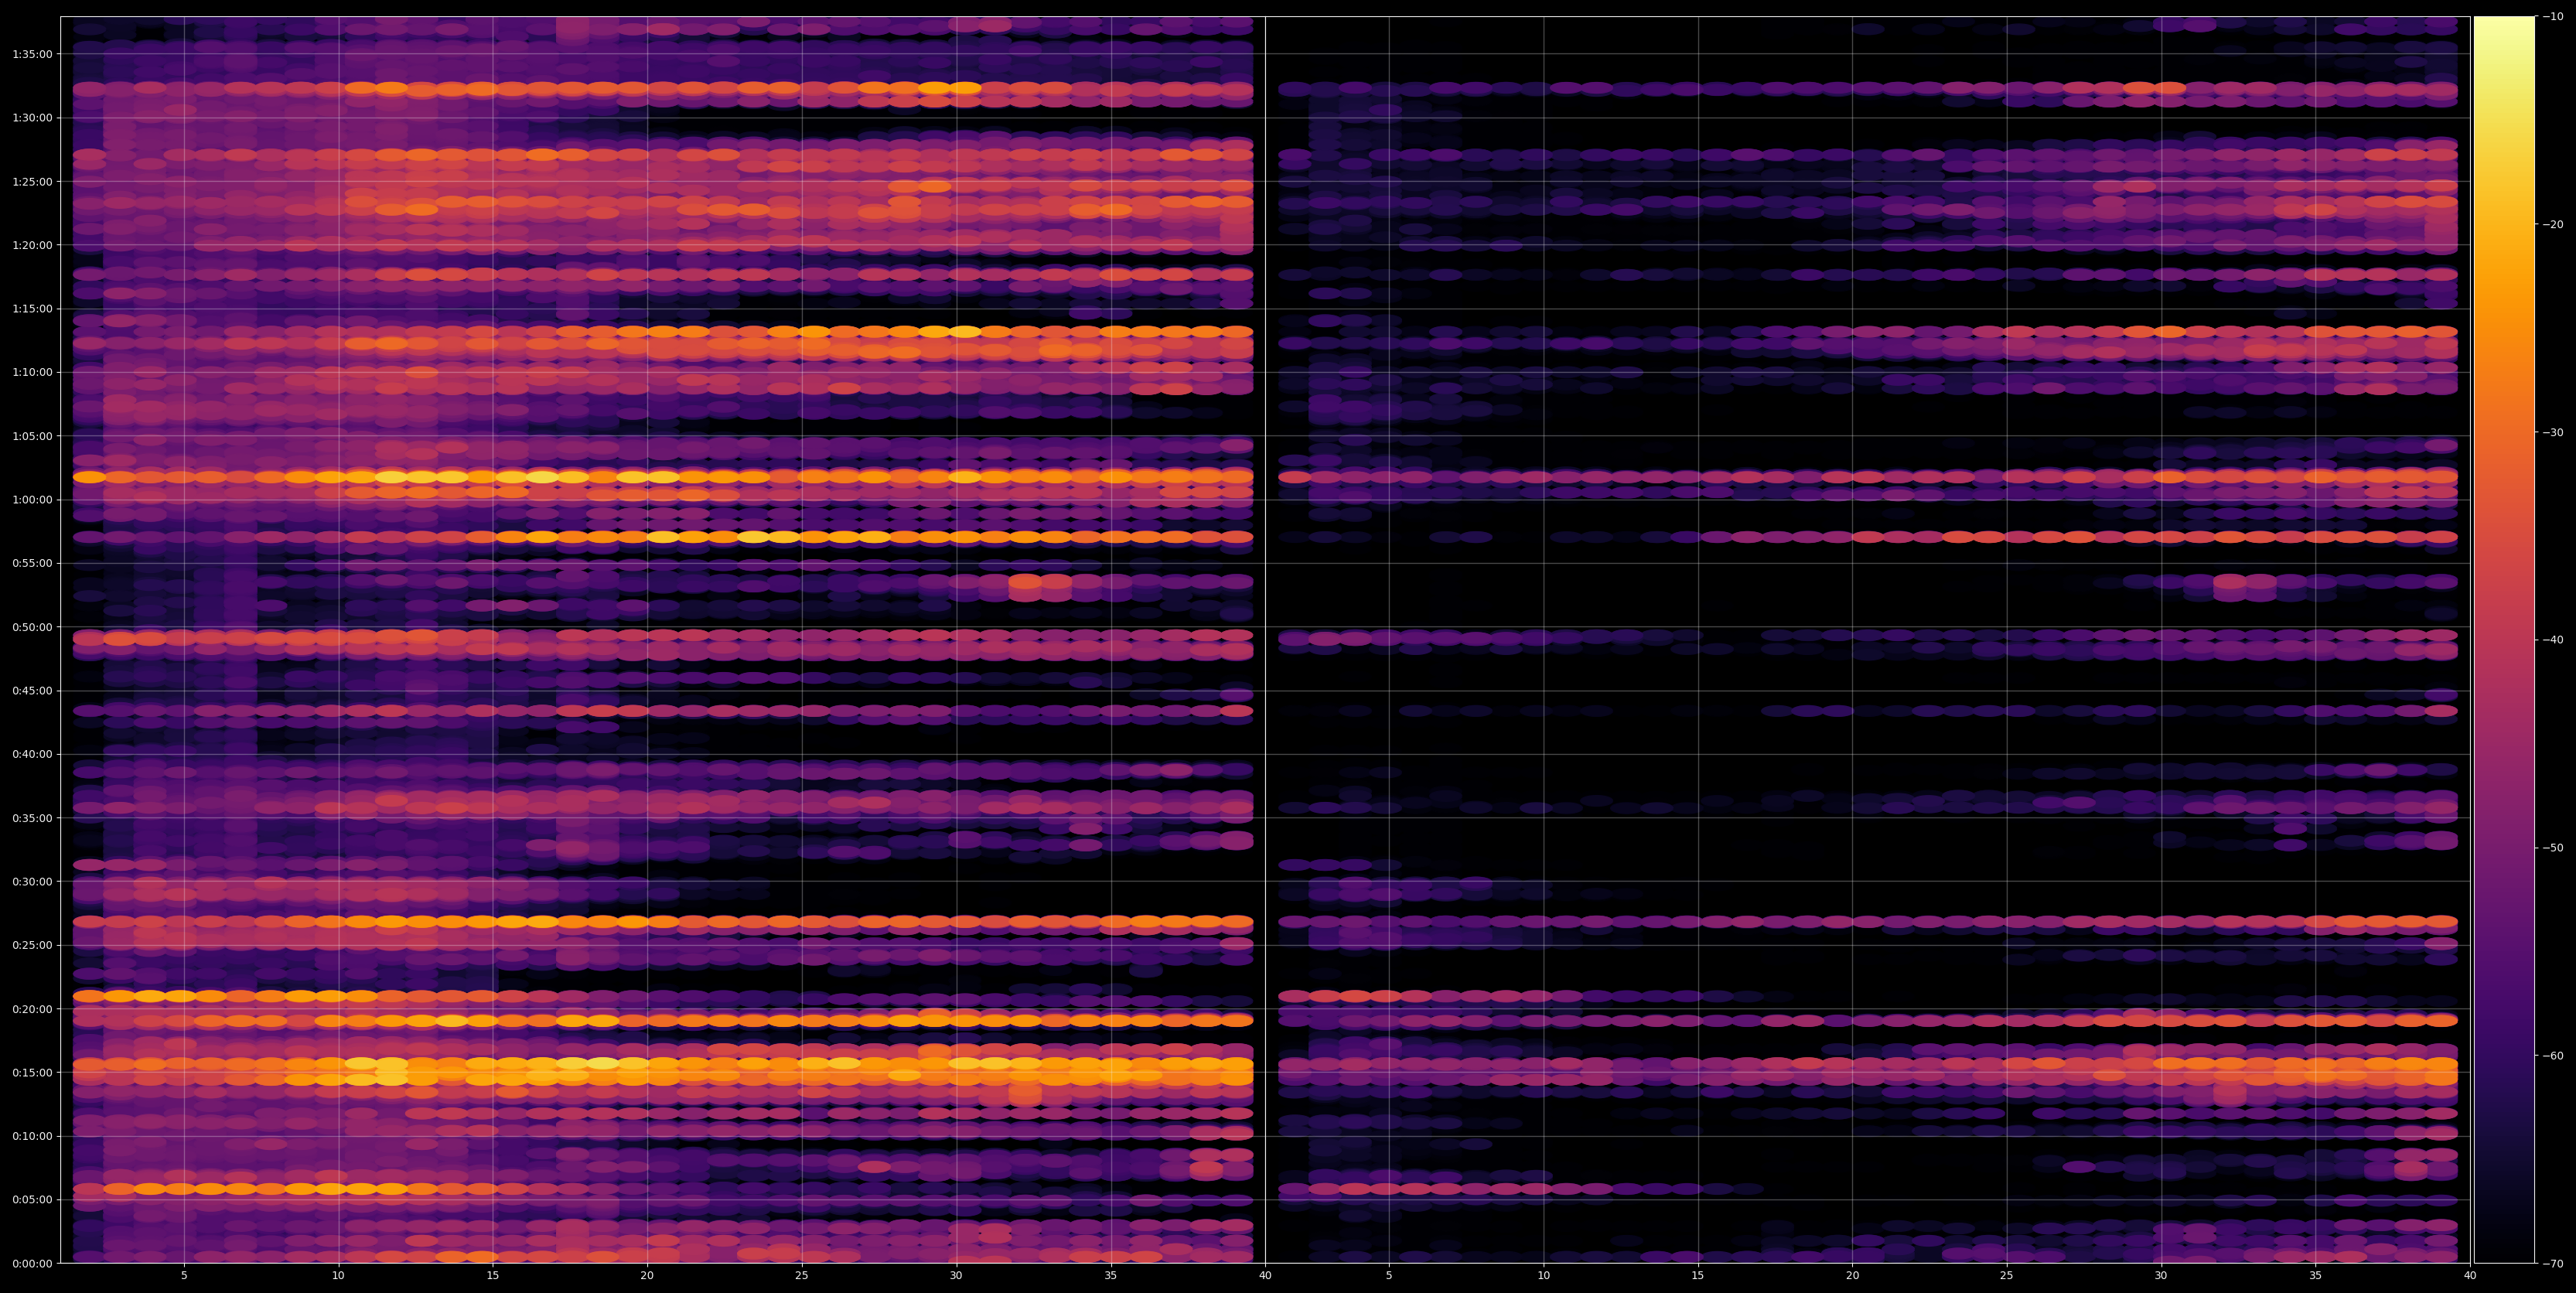2576x1293 pixels.
Task: Pick the −40 colorbar tick label
Action: point(2553,640)
